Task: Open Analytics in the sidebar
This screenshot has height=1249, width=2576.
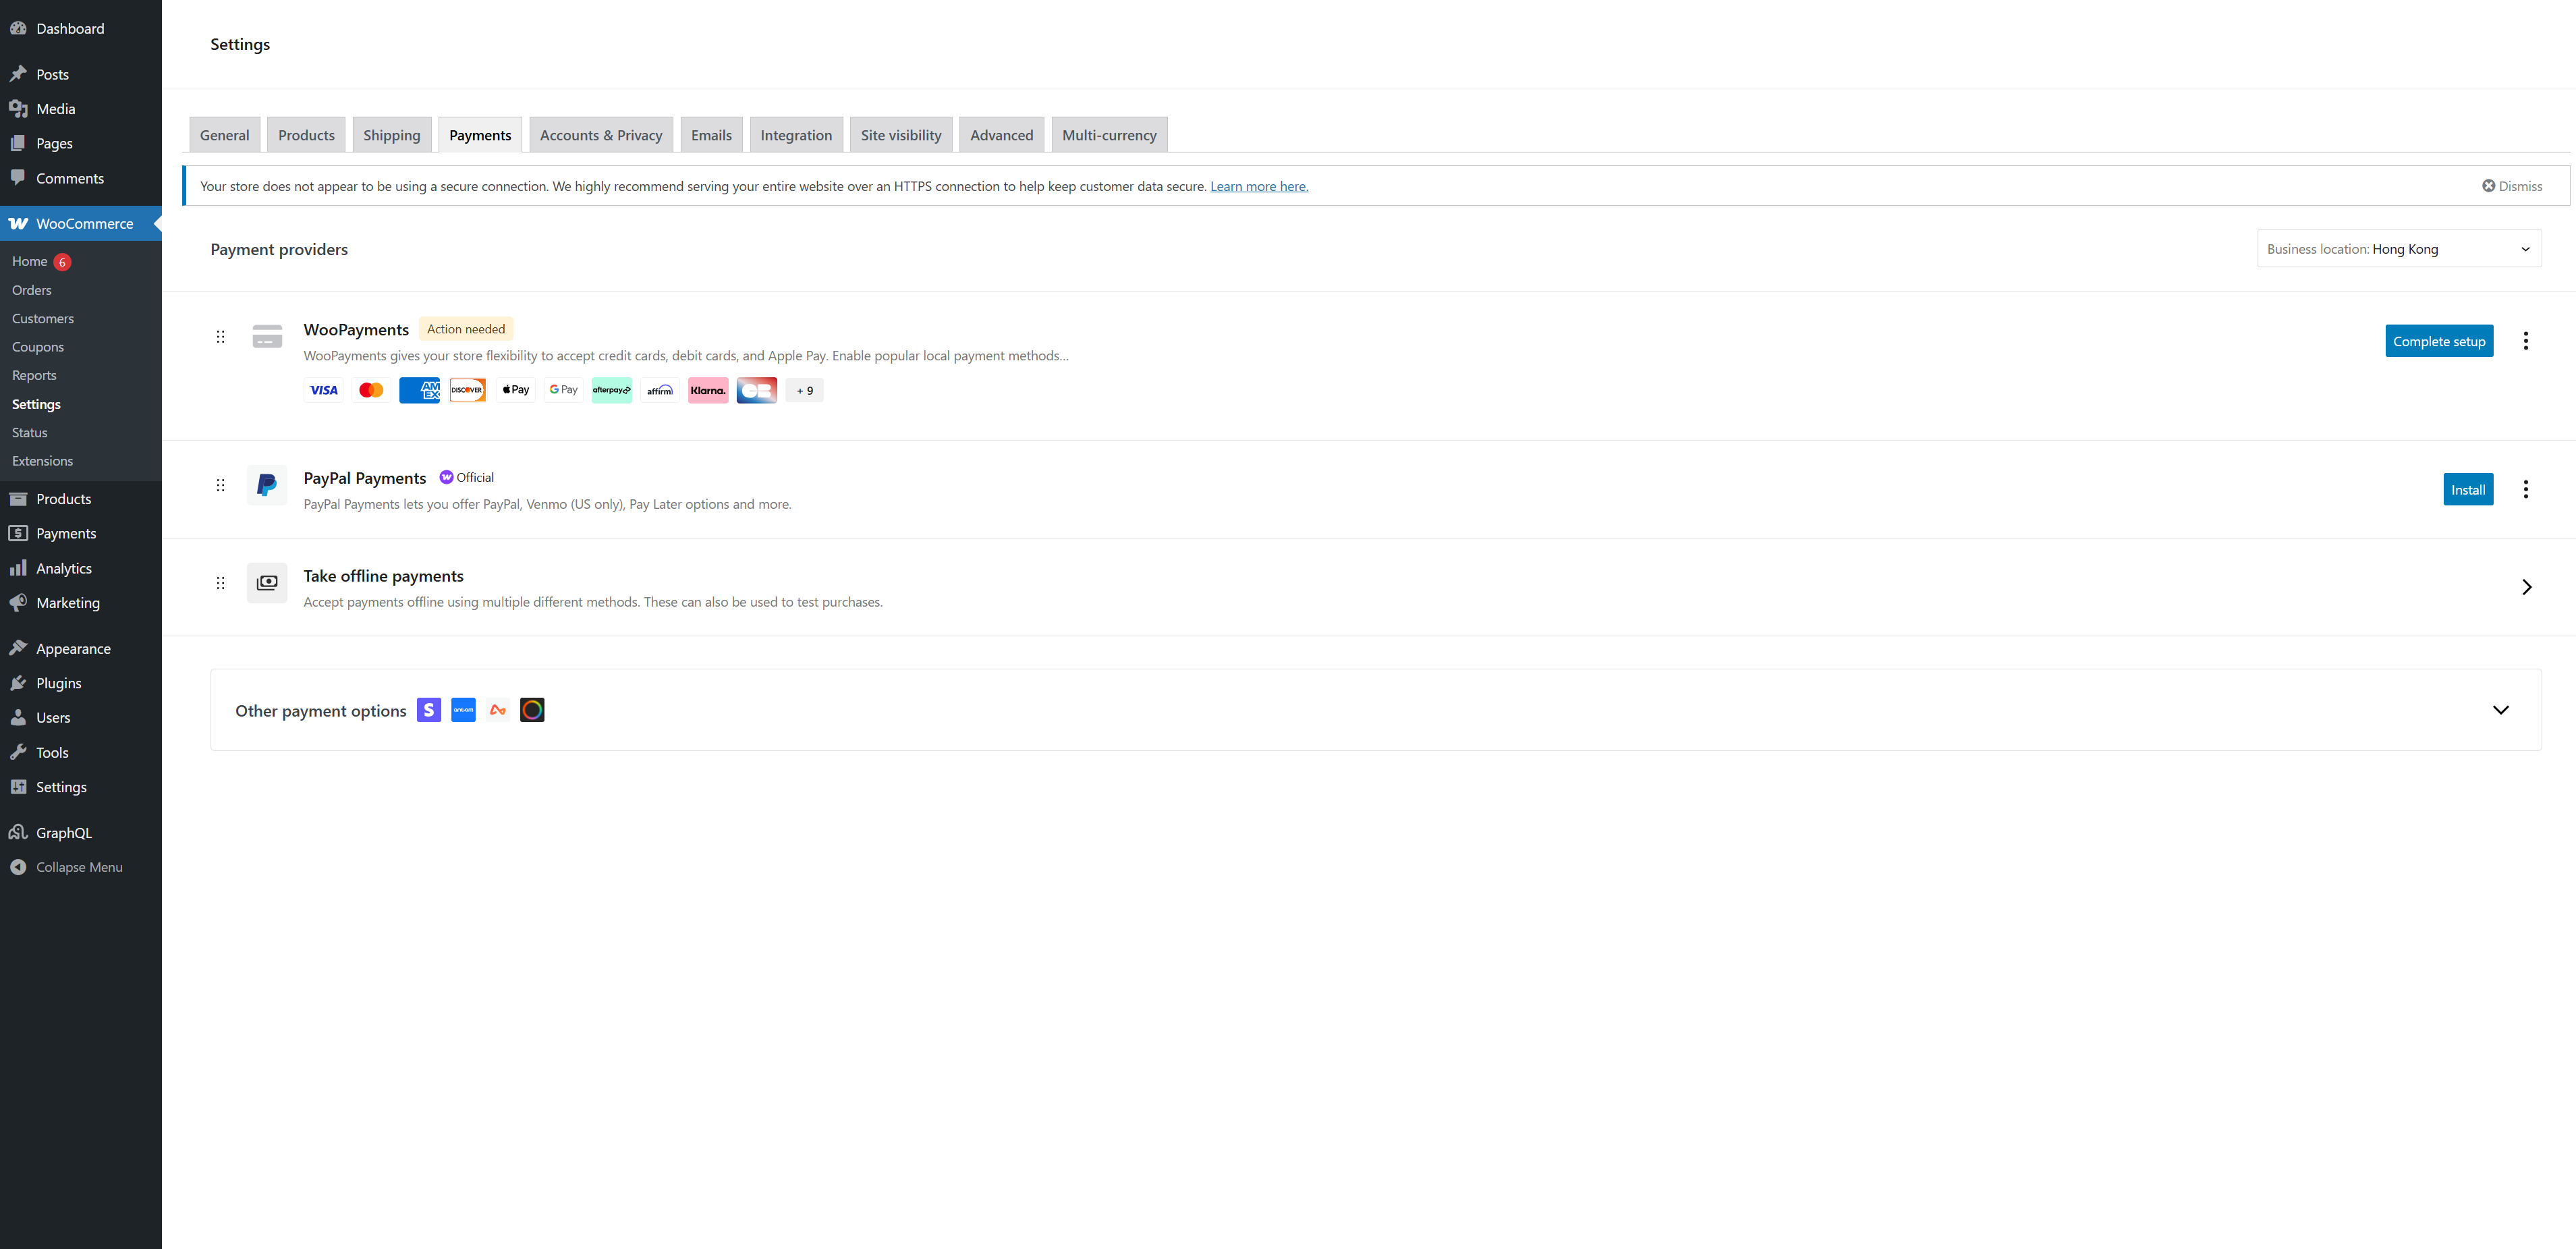Action: click(x=63, y=568)
